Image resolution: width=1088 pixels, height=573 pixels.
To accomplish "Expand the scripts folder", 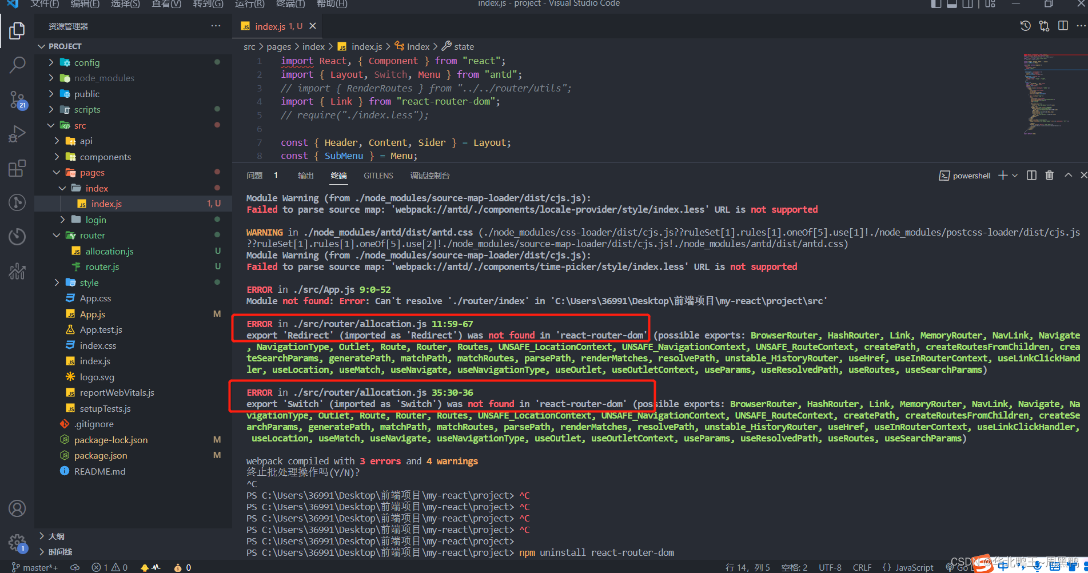I will [133, 109].
